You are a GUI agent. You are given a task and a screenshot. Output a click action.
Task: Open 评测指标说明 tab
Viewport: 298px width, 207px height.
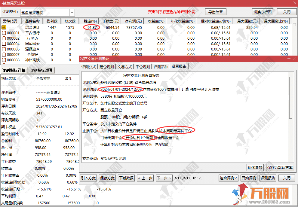(x=41, y=70)
